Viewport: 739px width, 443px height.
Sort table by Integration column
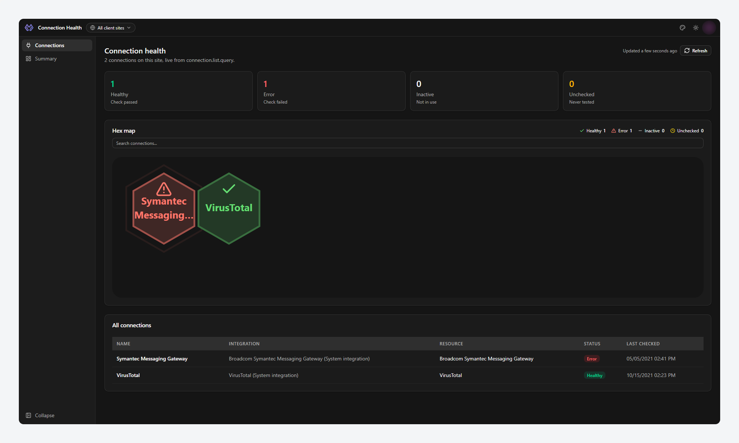(x=244, y=344)
